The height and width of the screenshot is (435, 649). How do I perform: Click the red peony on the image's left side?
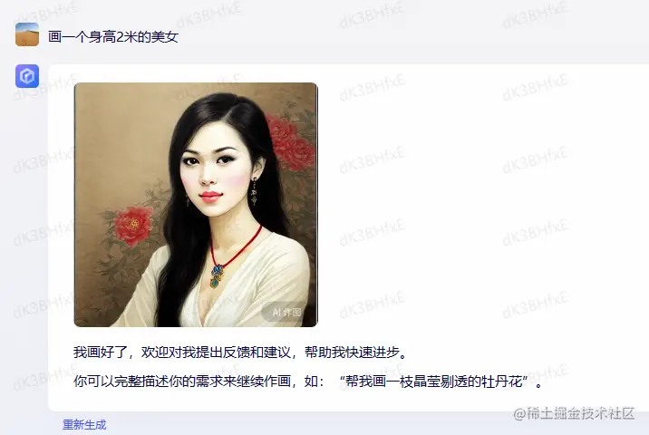click(x=133, y=226)
